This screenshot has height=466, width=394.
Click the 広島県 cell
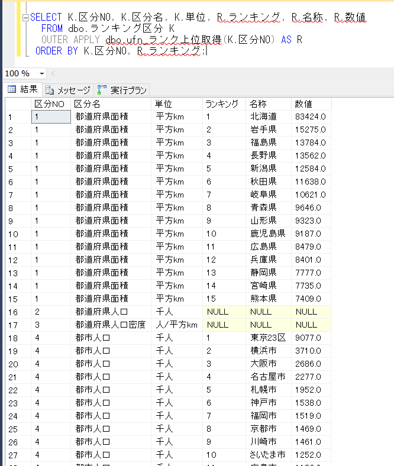point(269,247)
